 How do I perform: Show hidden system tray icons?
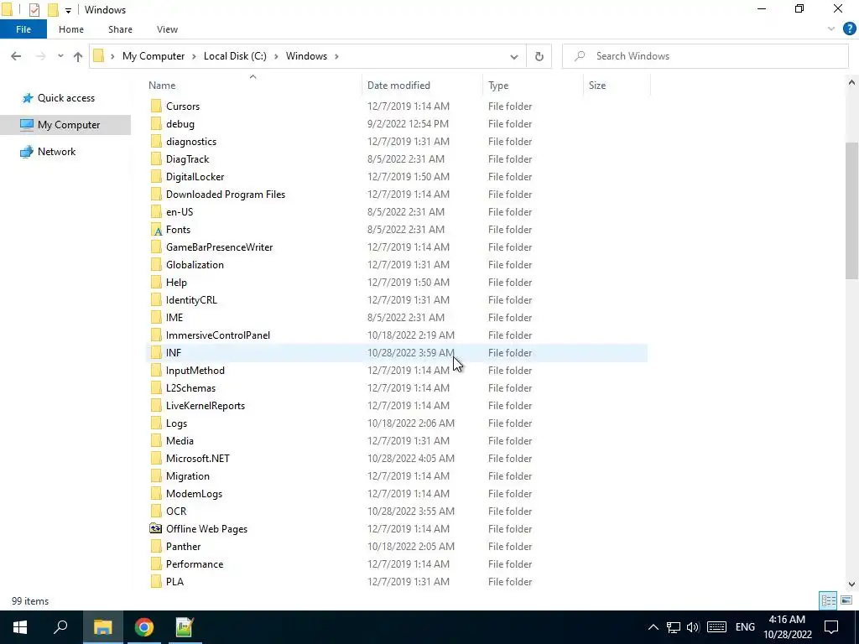(x=653, y=627)
